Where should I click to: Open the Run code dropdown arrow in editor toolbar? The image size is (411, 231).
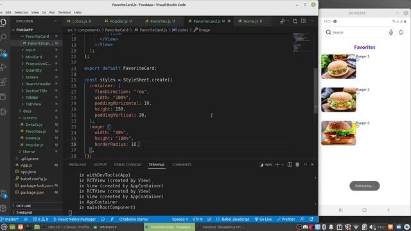pyautogui.click(x=288, y=21)
